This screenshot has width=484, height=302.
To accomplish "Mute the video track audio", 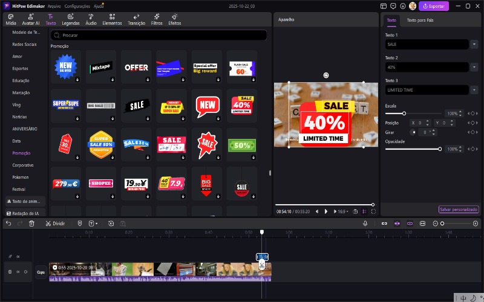I will [x=26, y=272].
